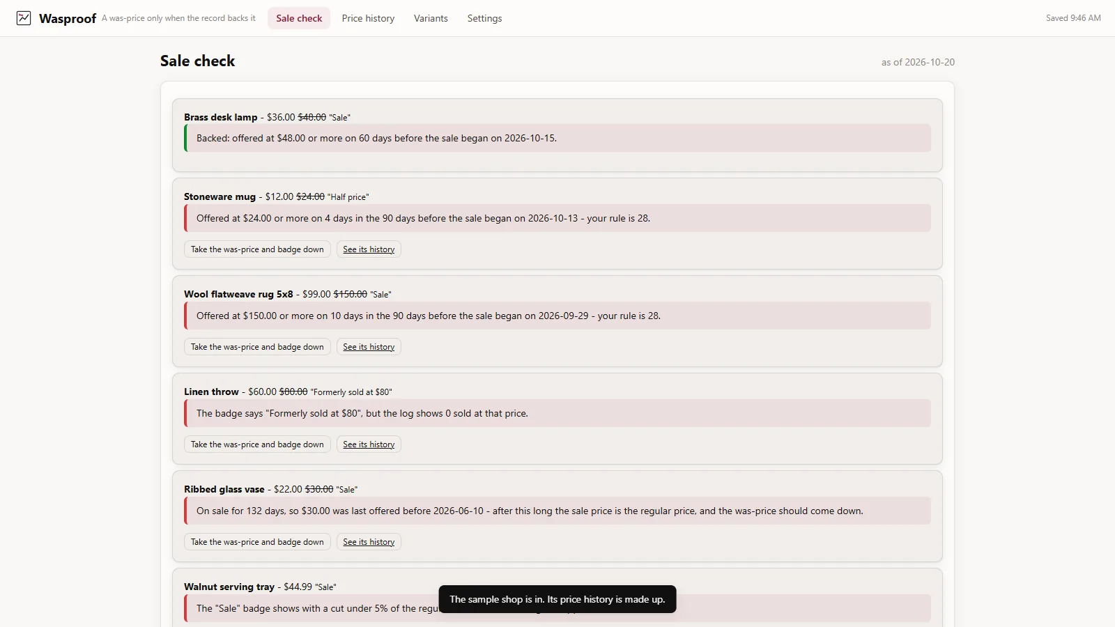See history for the Wool flatweave rug
Screen dimensions: 1115x627
[x=369, y=347]
